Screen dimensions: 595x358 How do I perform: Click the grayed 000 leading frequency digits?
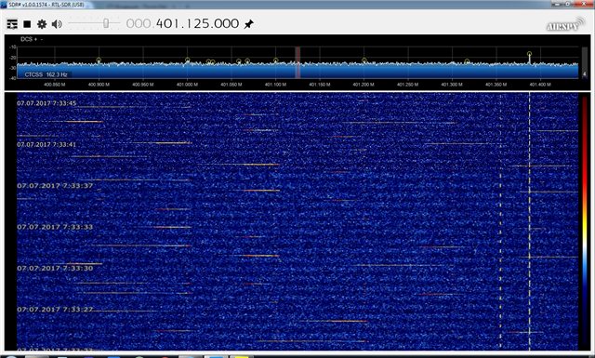[x=139, y=23]
